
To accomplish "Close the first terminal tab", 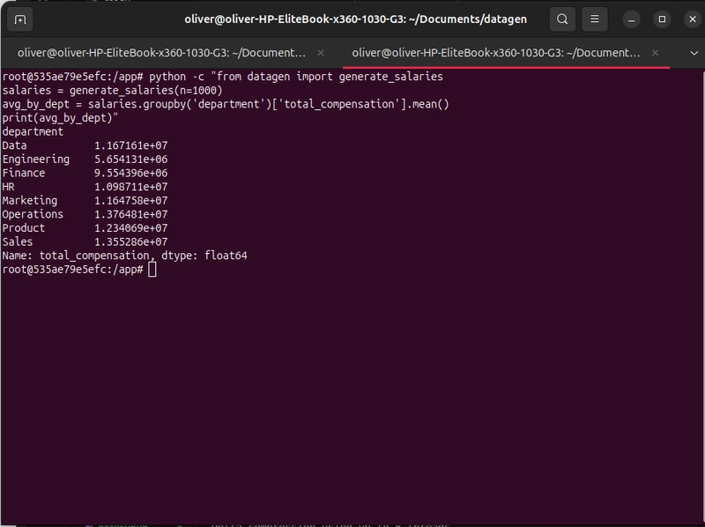I will pos(321,53).
